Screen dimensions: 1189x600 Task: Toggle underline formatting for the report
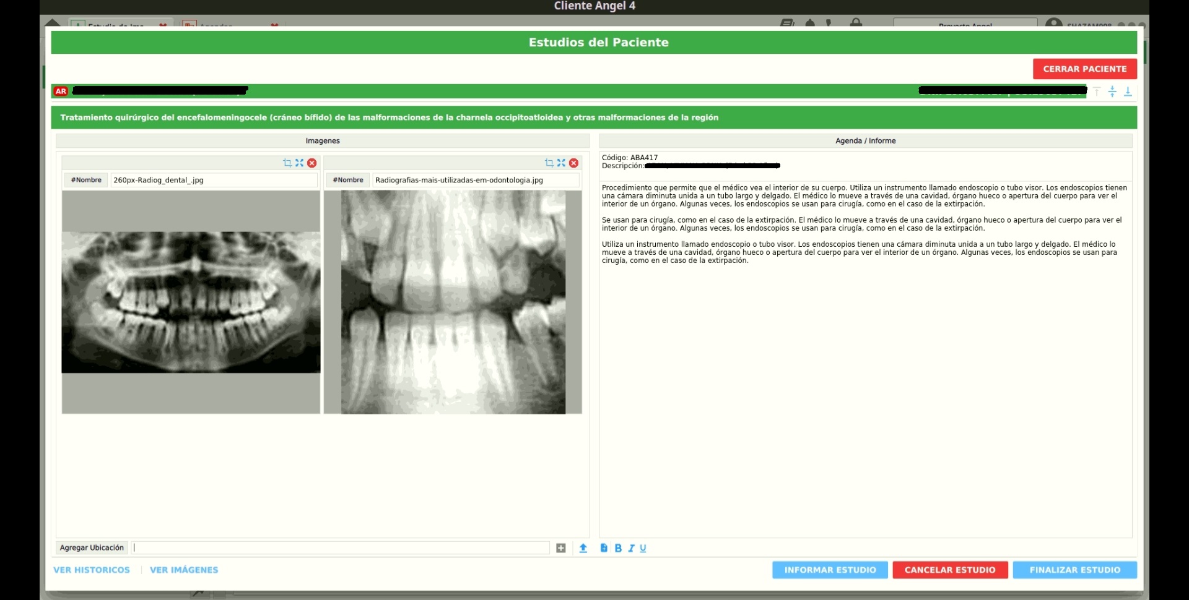(x=643, y=548)
